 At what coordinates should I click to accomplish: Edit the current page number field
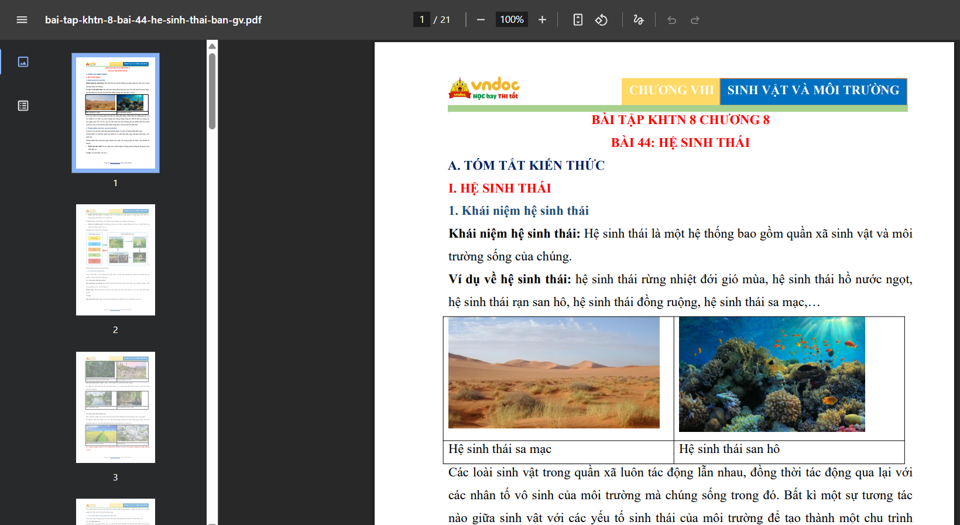(421, 20)
